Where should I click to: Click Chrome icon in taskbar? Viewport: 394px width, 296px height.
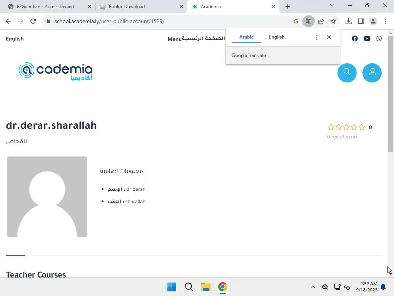point(223,287)
